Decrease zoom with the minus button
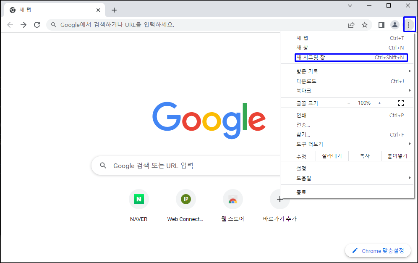The width and height of the screenshot is (418, 263). click(x=349, y=103)
